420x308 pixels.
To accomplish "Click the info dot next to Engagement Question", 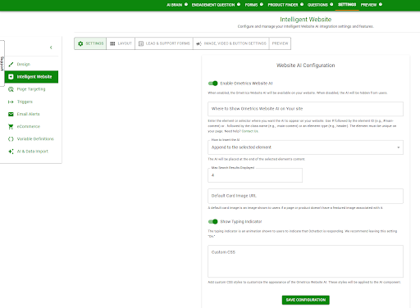I will [239, 4].
